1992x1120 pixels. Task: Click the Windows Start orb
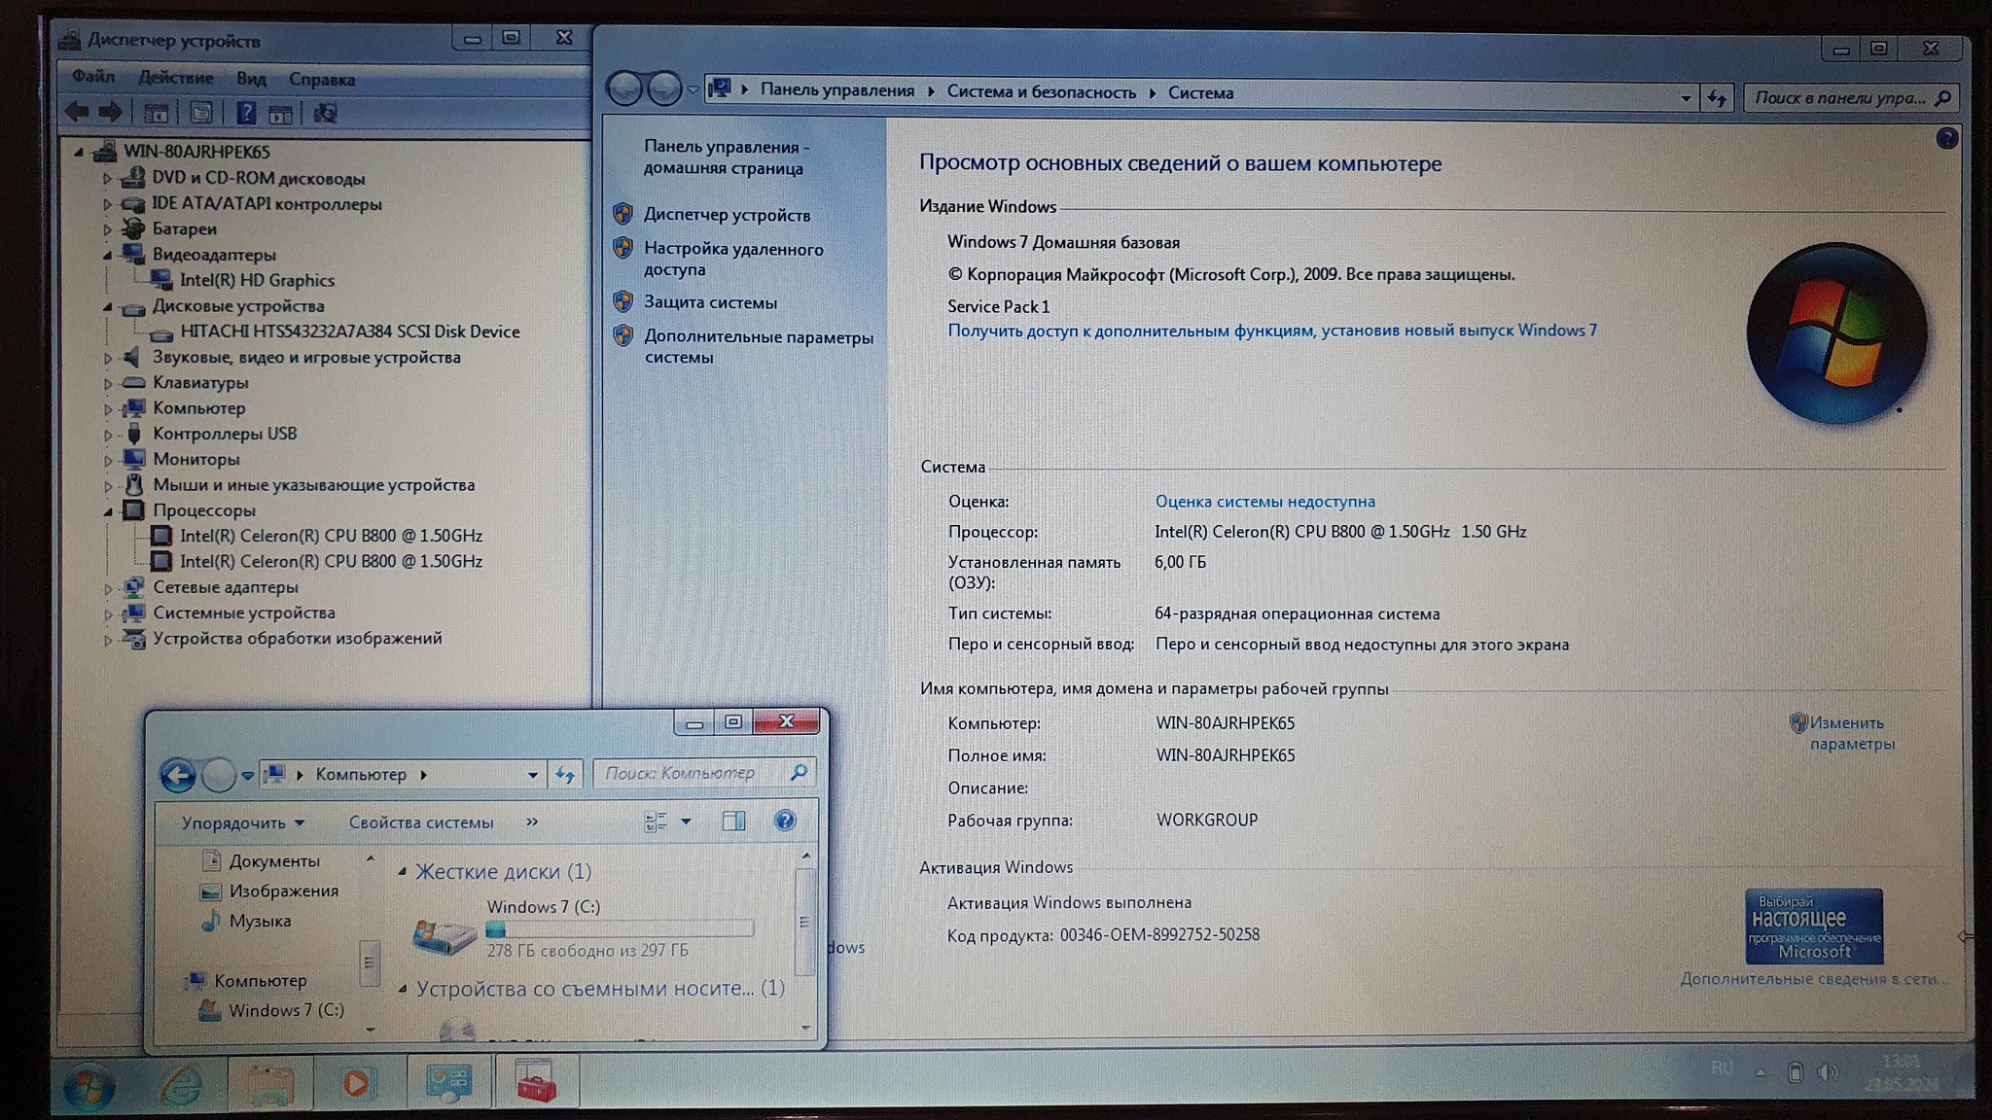pos(89,1086)
